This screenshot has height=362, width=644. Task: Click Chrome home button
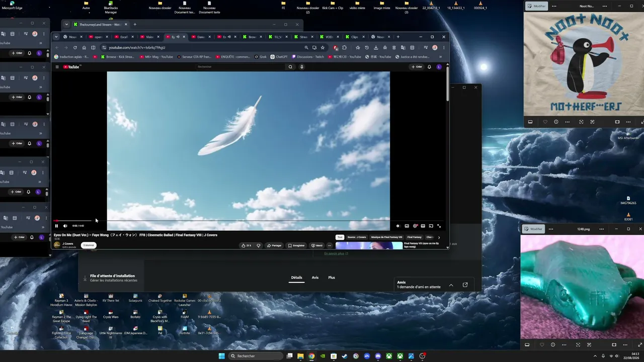pyautogui.click(x=84, y=48)
